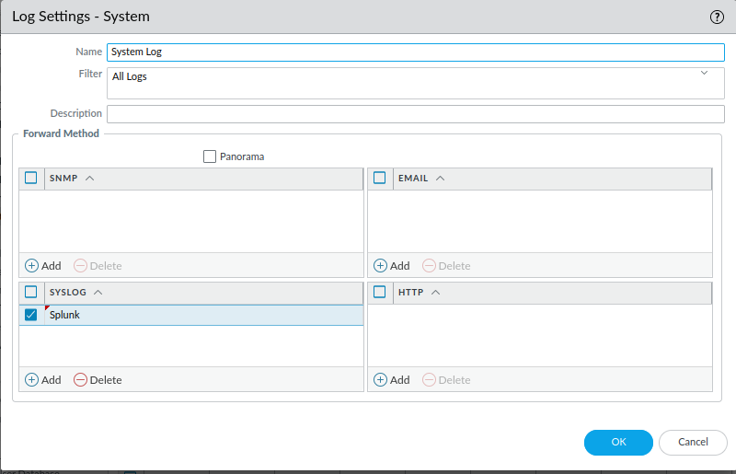Toggle the EMAIL header select-all checkbox
Screen dimensions: 736x474
(380, 178)
